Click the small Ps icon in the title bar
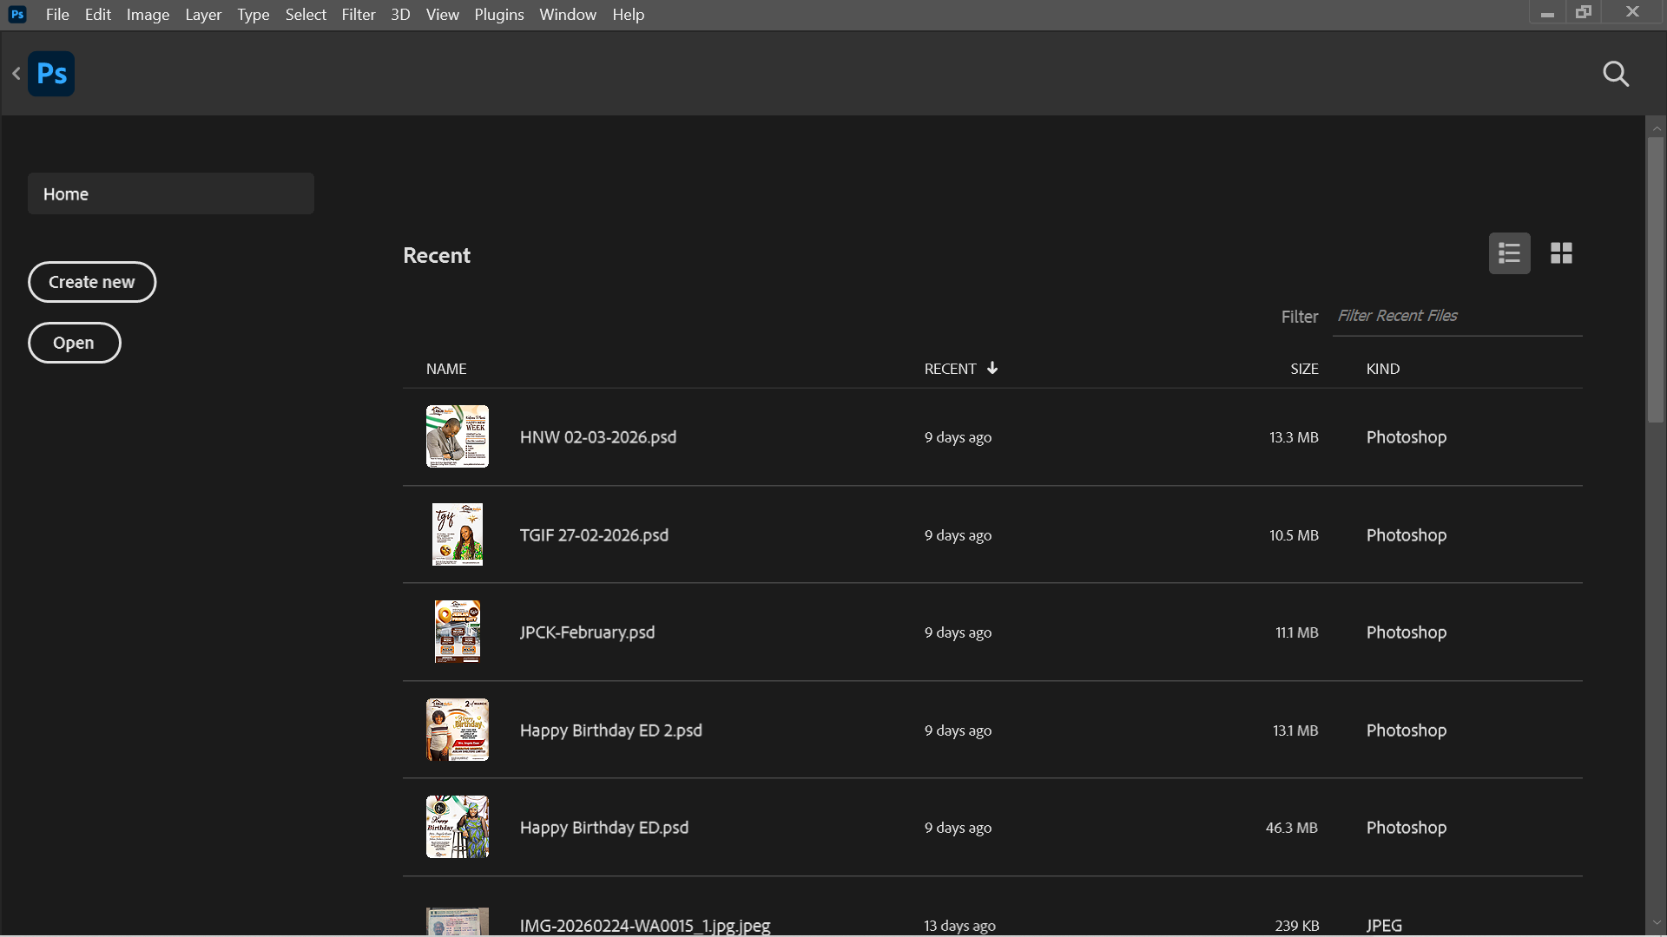 tap(17, 15)
